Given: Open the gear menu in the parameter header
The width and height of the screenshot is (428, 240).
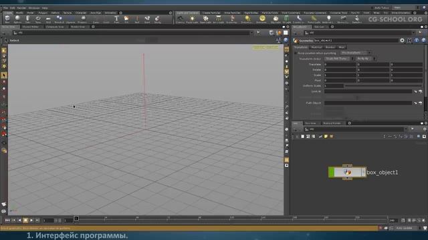Looking at the screenshot, I should tap(402, 40).
